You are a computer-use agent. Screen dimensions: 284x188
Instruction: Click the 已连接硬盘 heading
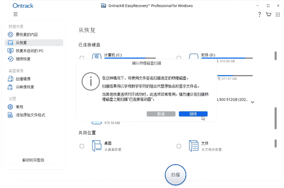(89, 45)
